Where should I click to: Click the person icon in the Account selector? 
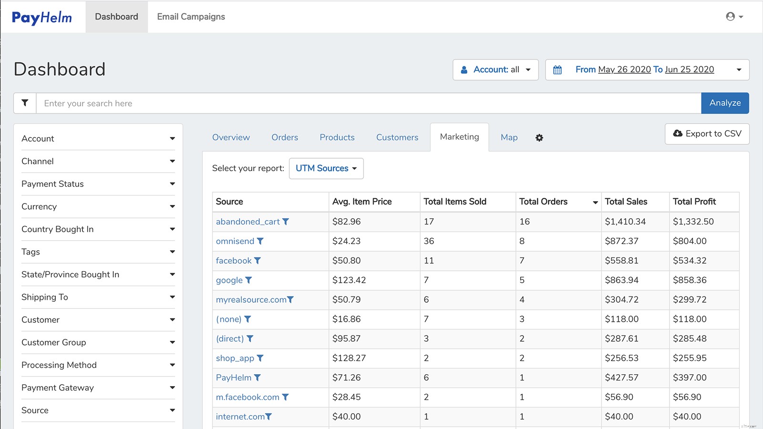464,70
